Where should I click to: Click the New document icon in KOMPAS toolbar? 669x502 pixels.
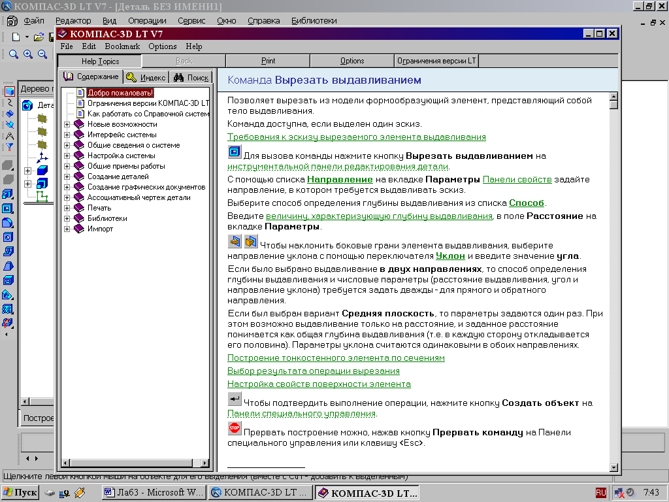16,37
